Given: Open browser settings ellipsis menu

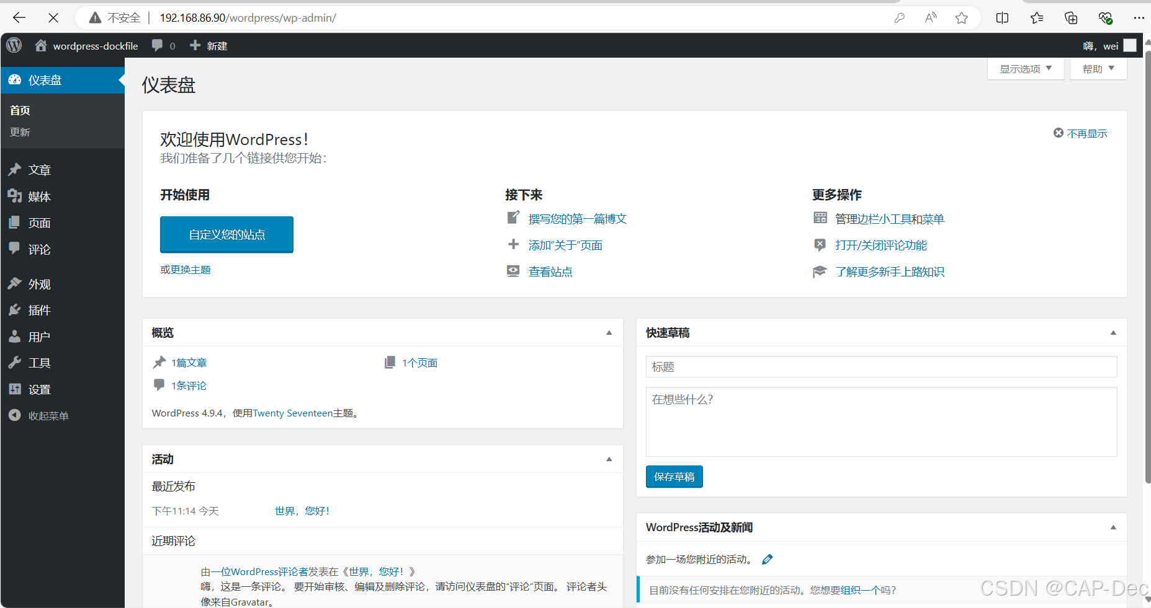Looking at the screenshot, I should [1139, 18].
